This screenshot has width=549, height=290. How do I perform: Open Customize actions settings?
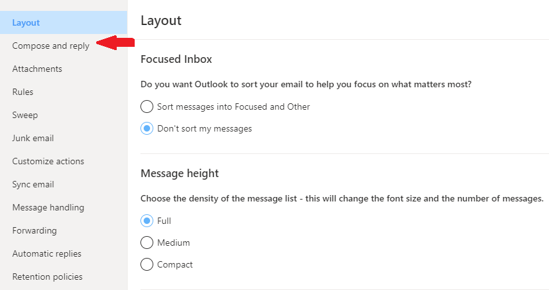click(x=48, y=162)
